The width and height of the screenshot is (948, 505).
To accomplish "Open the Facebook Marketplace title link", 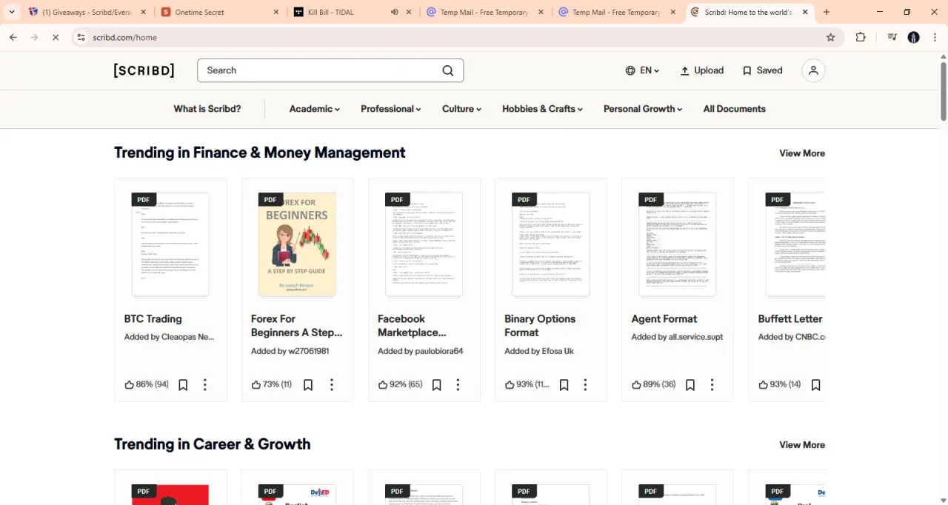I will [x=412, y=326].
